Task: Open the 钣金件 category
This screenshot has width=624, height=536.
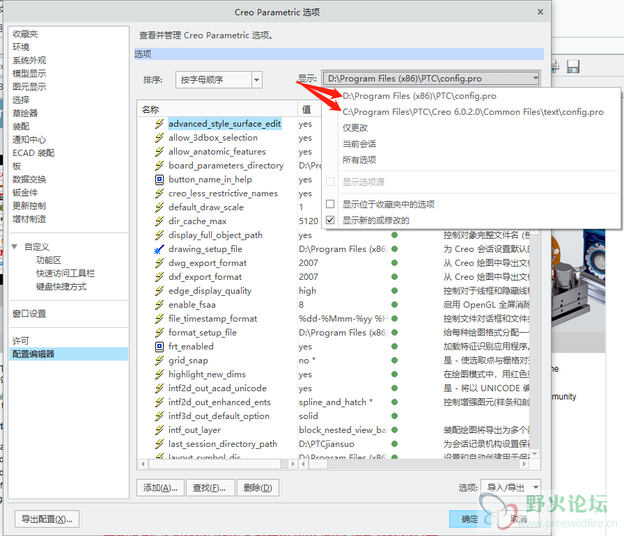Action: click(25, 192)
